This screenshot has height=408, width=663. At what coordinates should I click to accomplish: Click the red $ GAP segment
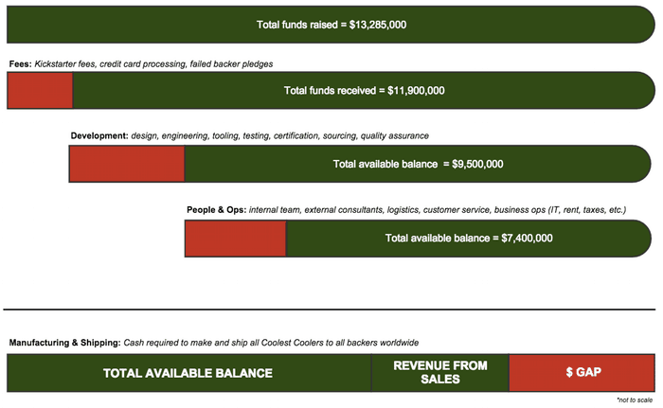(582, 373)
